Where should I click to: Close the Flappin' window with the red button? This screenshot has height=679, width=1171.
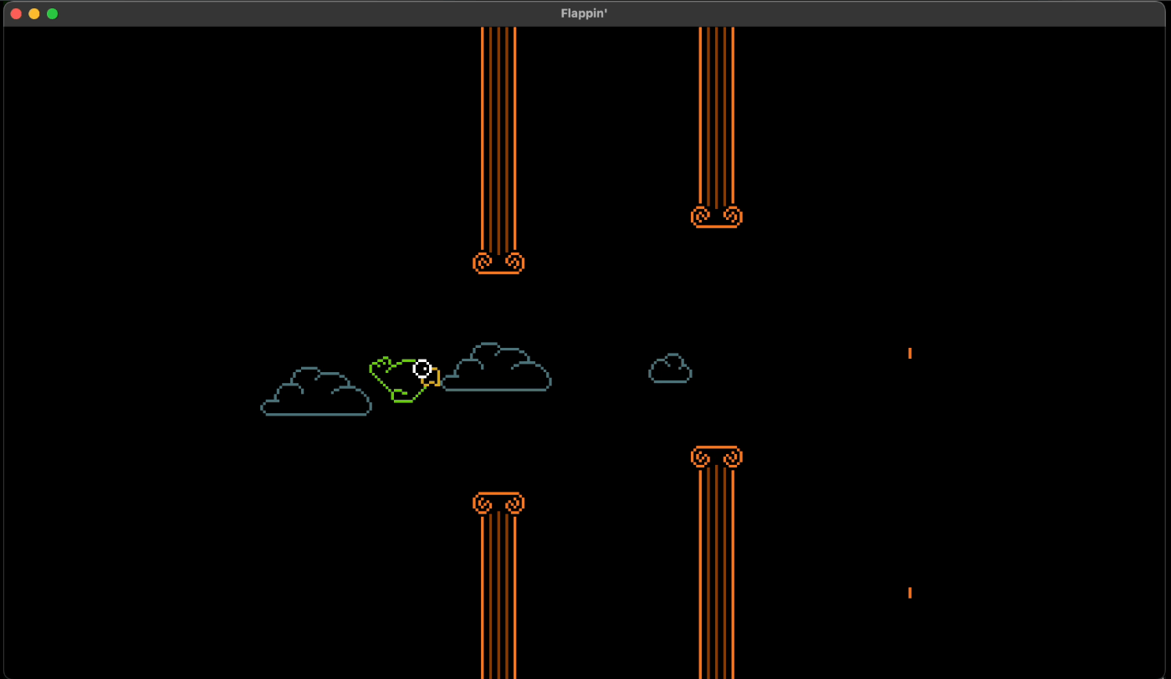tap(16, 13)
